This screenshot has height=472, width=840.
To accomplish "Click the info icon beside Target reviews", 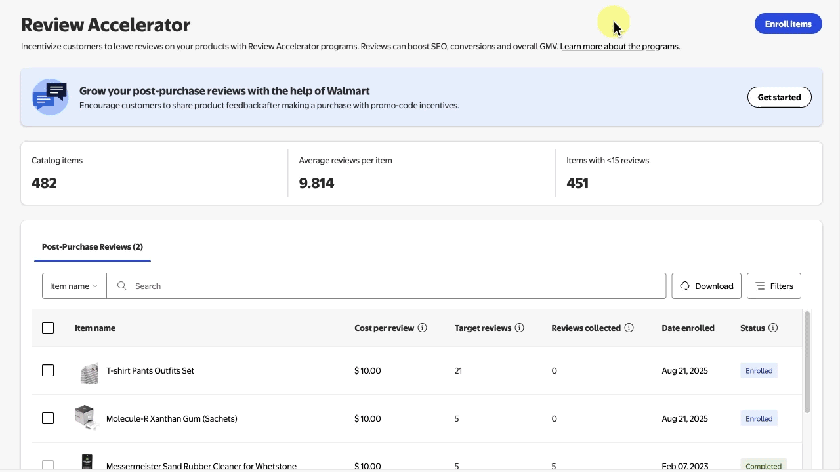I will tap(520, 328).
